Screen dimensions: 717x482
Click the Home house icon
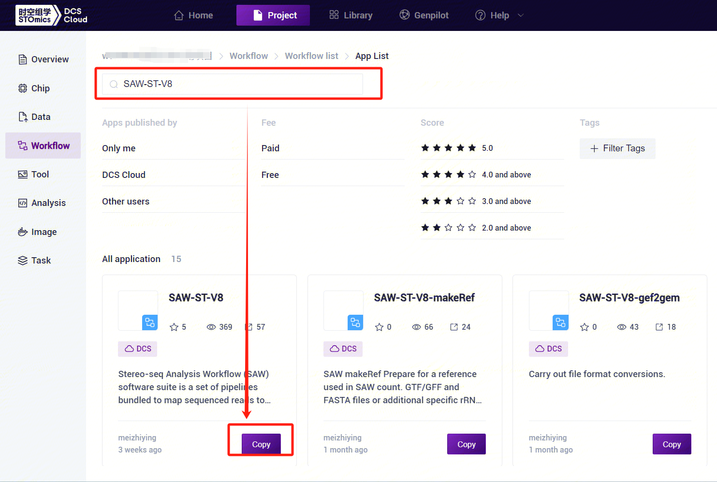pyautogui.click(x=179, y=15)
